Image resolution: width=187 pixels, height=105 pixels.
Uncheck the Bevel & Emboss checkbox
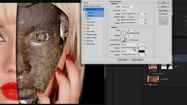[x=85, y=9]
